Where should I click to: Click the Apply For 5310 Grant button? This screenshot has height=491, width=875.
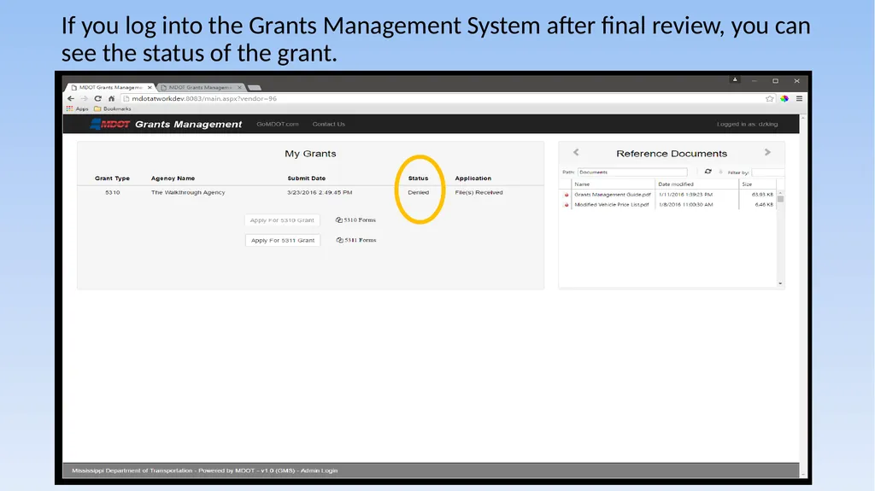click(282, 220)
